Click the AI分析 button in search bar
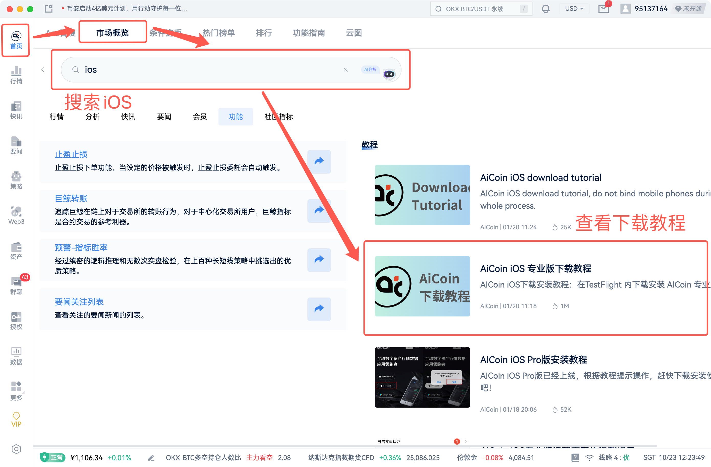This screenshot has width=711, height=467. [370, 69]
